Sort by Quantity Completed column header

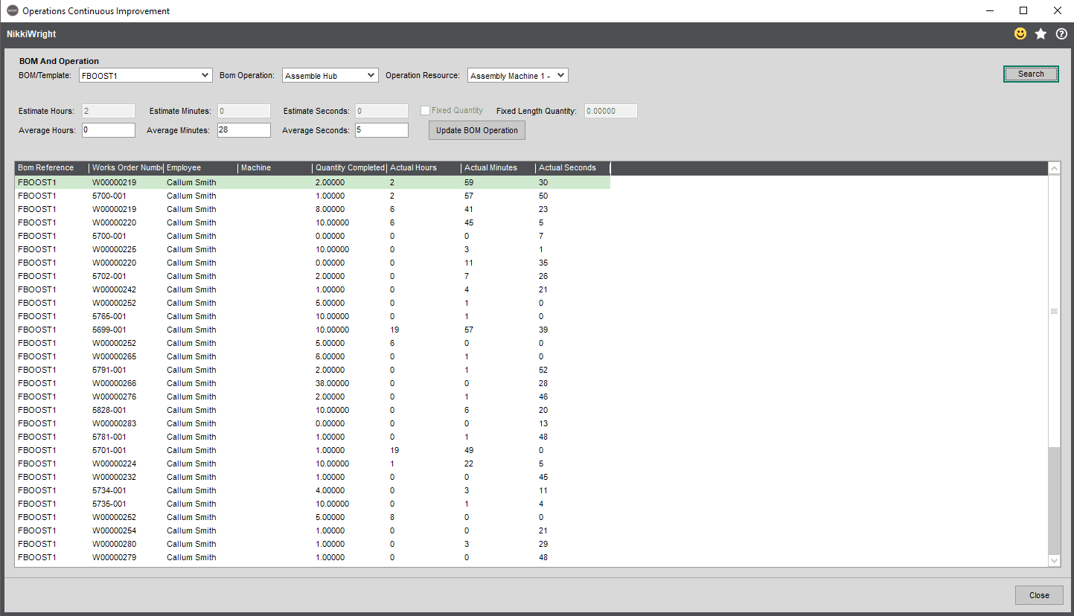[x=350, y=168]
